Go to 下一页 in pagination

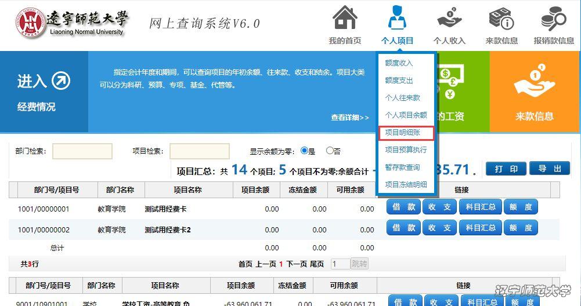296,264
